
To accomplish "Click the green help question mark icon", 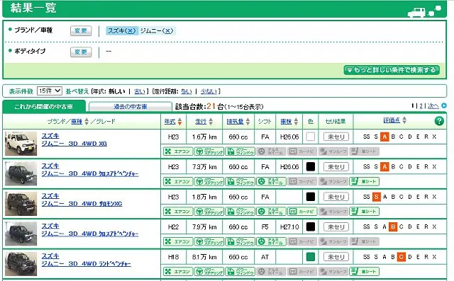I will tap(439, 121).
